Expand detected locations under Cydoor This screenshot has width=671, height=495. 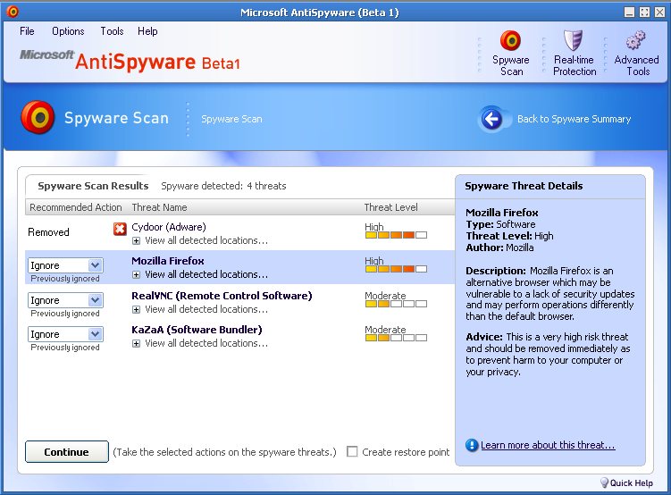coord(136,240)
